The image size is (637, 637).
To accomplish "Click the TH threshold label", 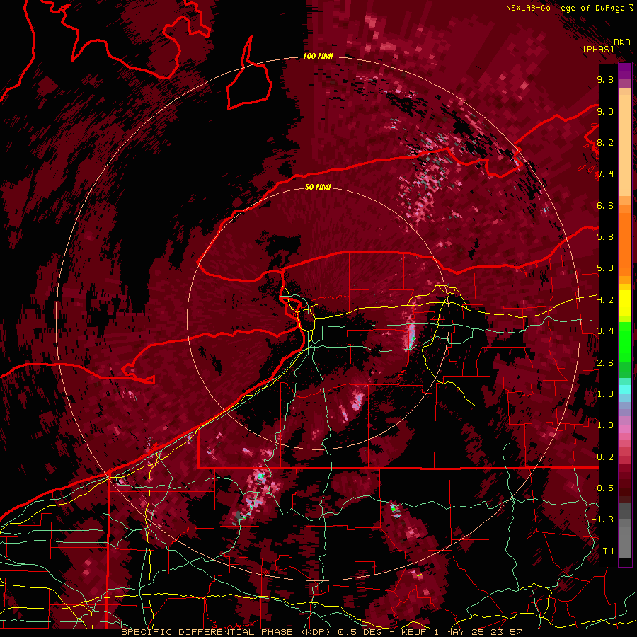I will [608, 551].
